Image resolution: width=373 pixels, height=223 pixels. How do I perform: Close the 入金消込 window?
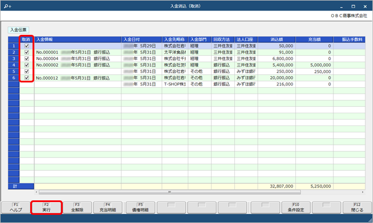coord(365,6)
